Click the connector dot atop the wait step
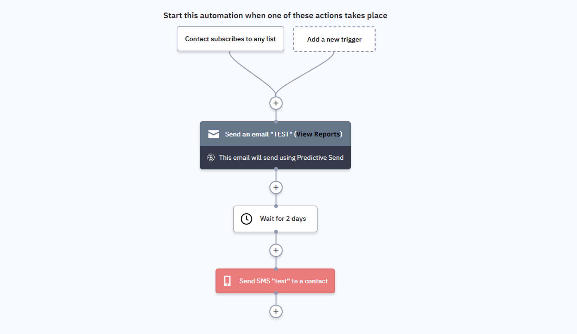The image size is (577, 334). coord(276,206)
